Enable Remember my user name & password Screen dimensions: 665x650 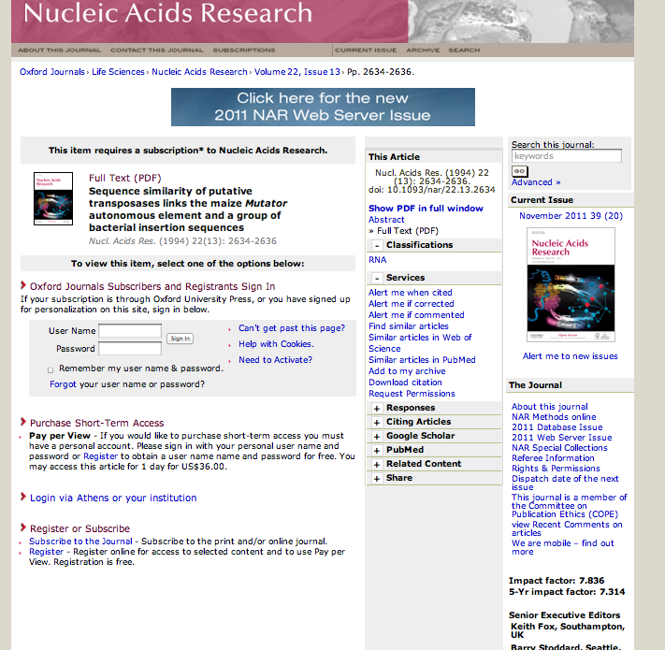coord(51,369)
